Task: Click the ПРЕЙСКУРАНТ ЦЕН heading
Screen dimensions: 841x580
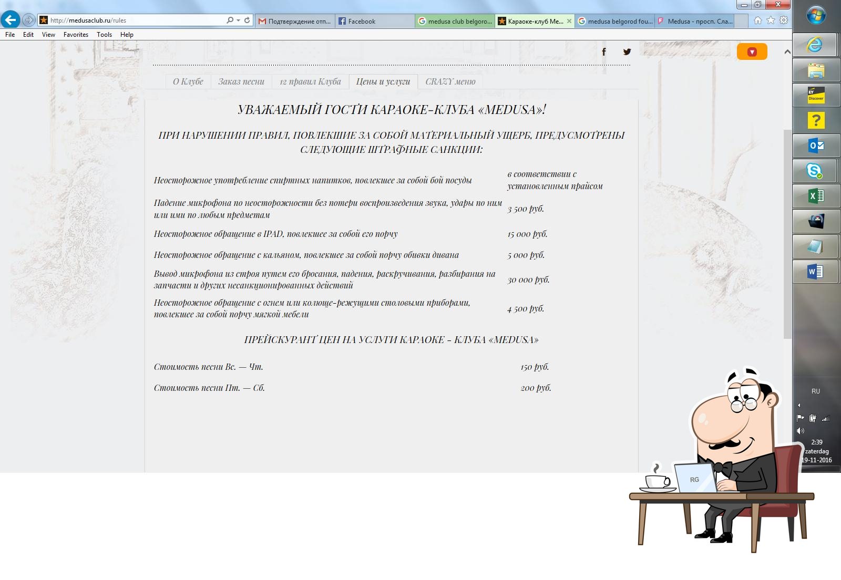Action: 392,340
